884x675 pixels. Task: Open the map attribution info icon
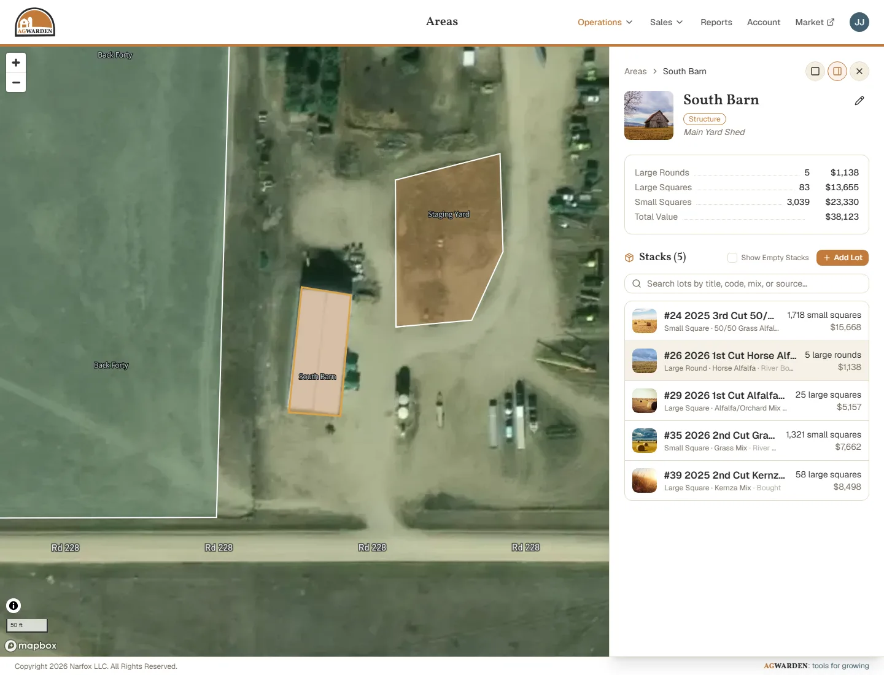tap(14, 606)
